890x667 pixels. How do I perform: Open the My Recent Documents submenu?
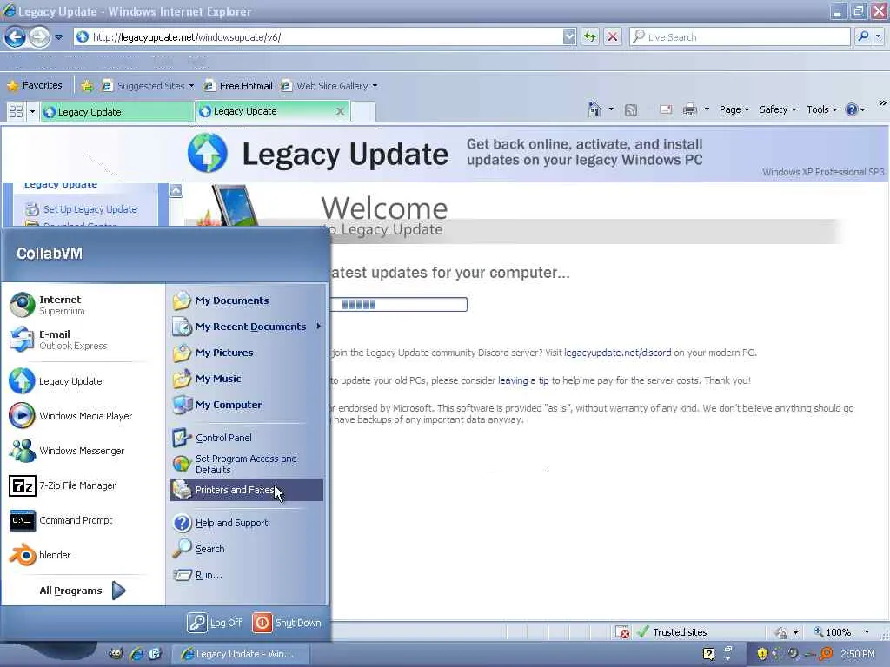[248, 327]
